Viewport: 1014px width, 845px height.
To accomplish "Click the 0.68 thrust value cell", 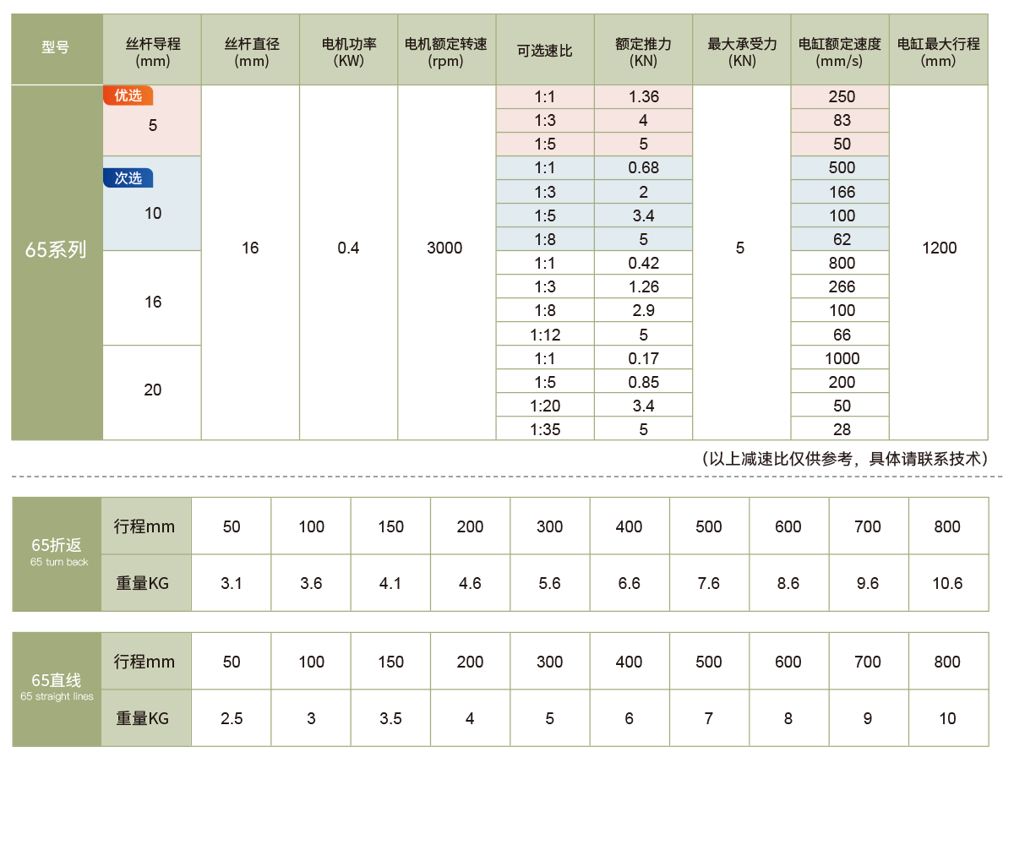I will 643,167.
